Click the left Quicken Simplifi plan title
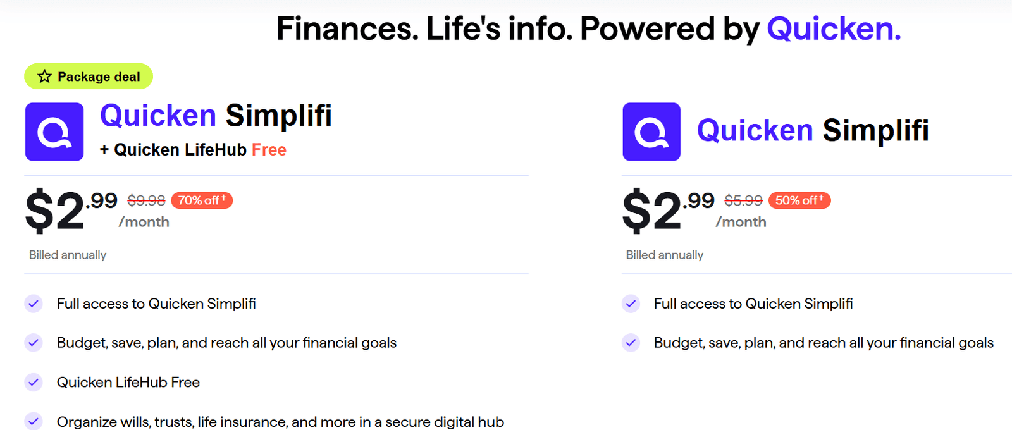The width and height of the screenshot is (1012, 430). (216, 116)
